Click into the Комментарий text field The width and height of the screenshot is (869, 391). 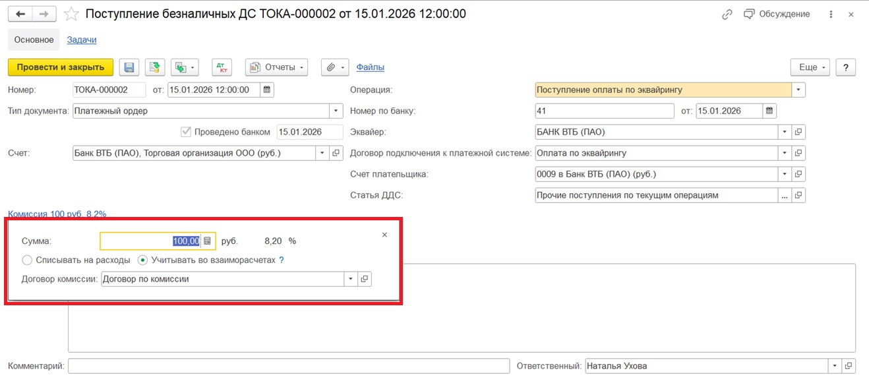point(289,366)
